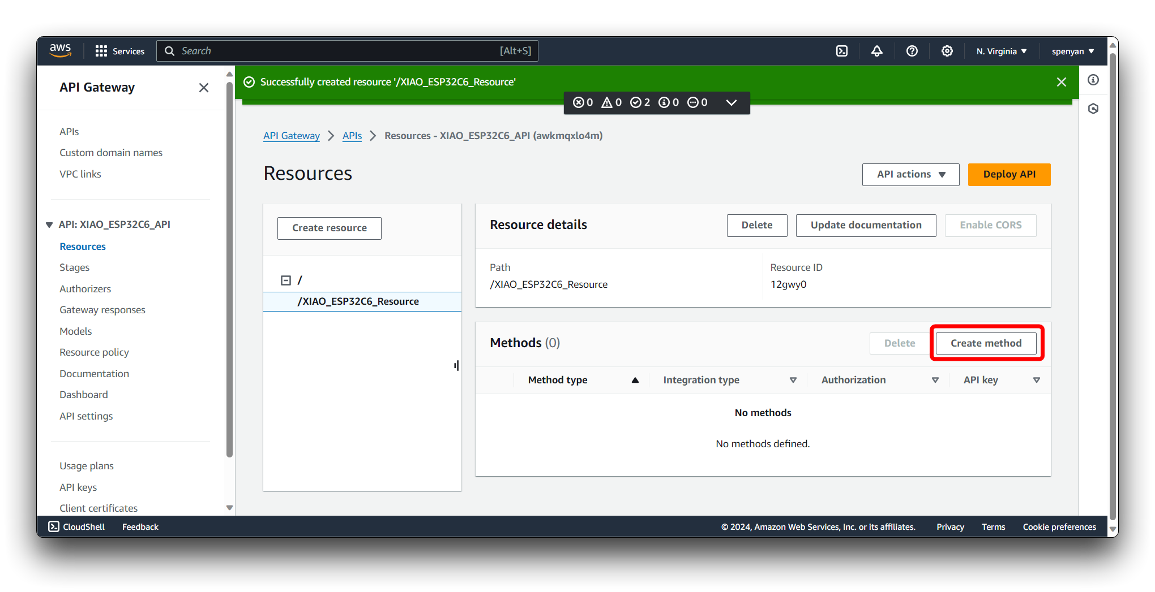The height and width of the screenshot is (592, 1155).
Task: Open the Privacy footer link
Action: pyautogui.click(x=950, y=527)
